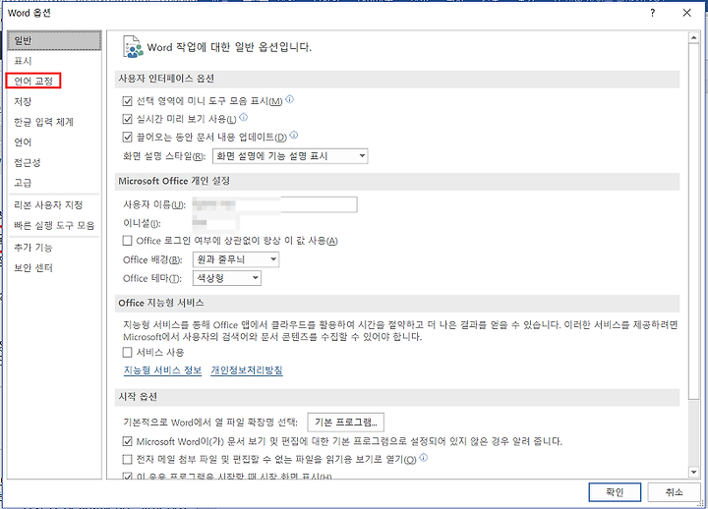Click the Word general options header icon

tap(133, 47)
